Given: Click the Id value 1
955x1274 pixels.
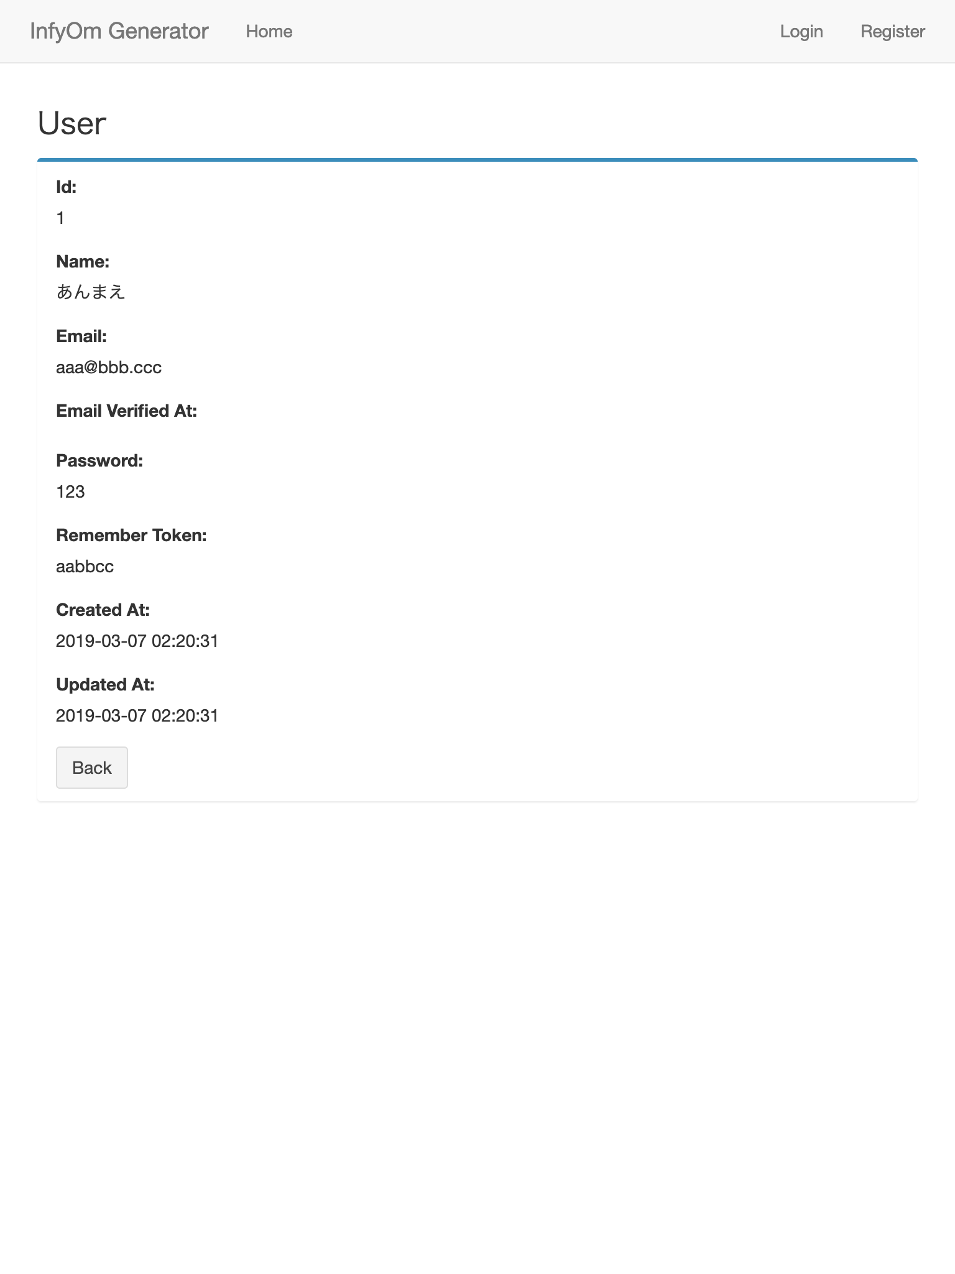Looking at the screenshot, I should 60,218.
